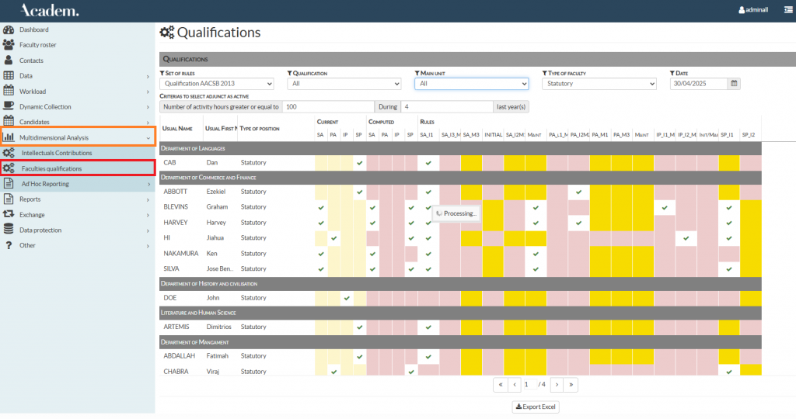
Task: Toggle the IP checkmark for DOE John
Action: [346, 298]
